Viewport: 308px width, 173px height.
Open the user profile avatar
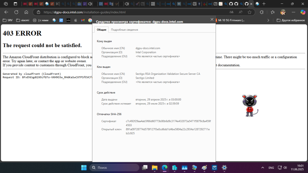283,12
